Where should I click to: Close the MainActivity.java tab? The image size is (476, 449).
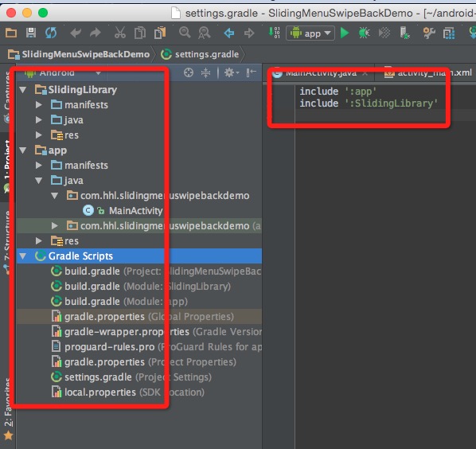tap(365, 73)
